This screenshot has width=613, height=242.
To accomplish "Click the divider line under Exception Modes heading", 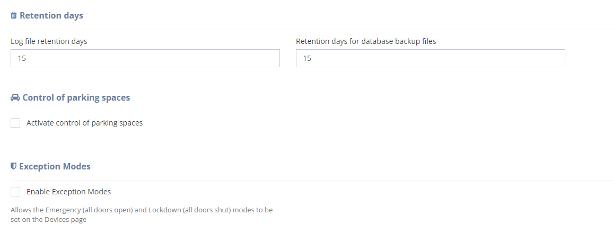I will click(x=312, y=181).
